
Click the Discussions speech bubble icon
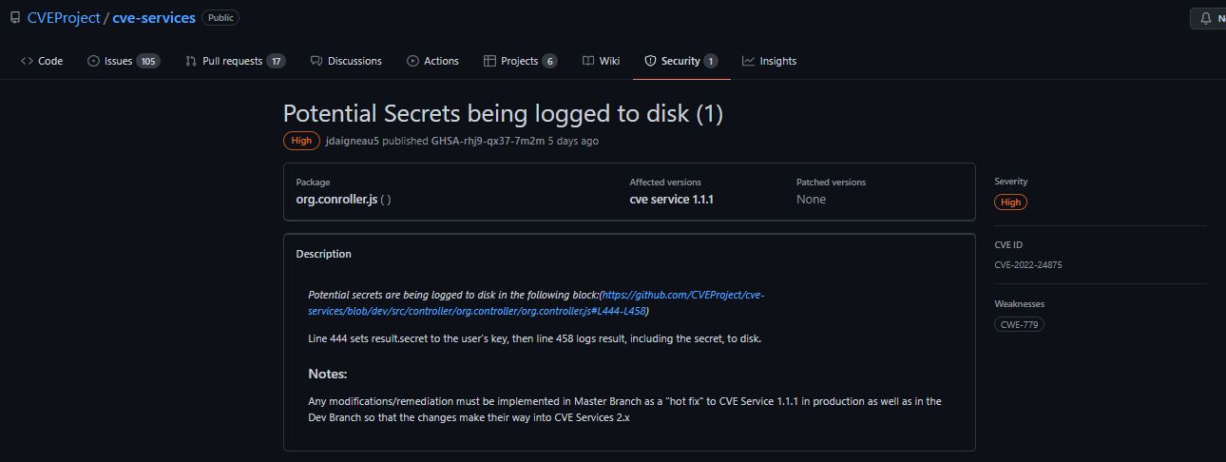[x=316, y=61]
